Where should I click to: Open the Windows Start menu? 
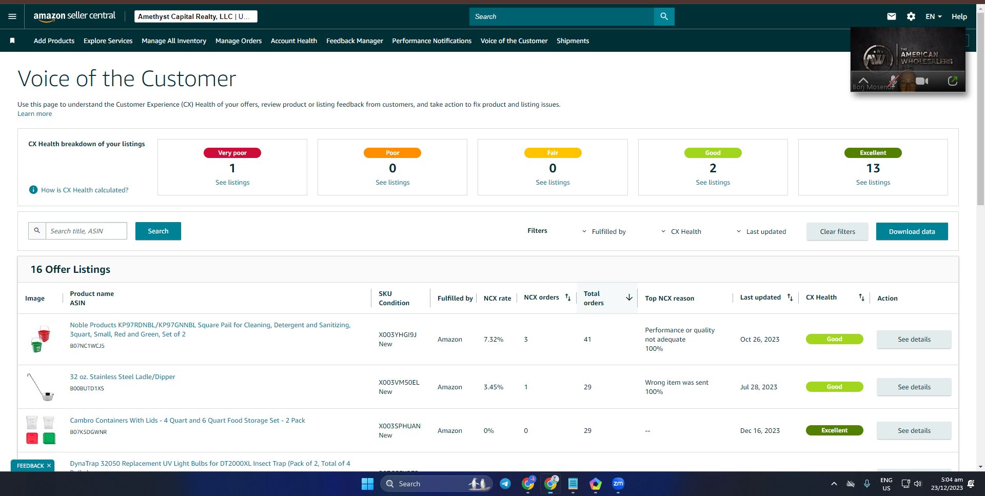coord(367,484)
